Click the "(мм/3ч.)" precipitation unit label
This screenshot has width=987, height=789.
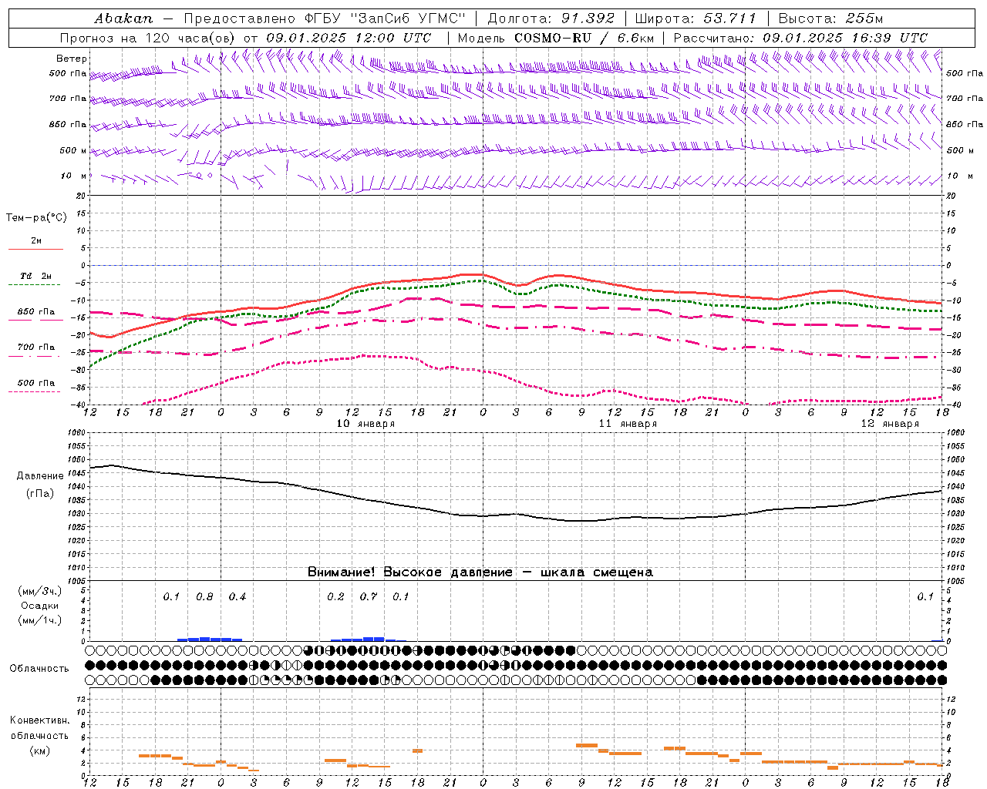click(40, 591)
